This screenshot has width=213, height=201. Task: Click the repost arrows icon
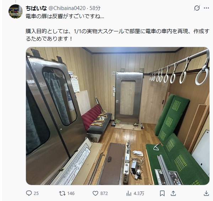[x=62, y=194]
